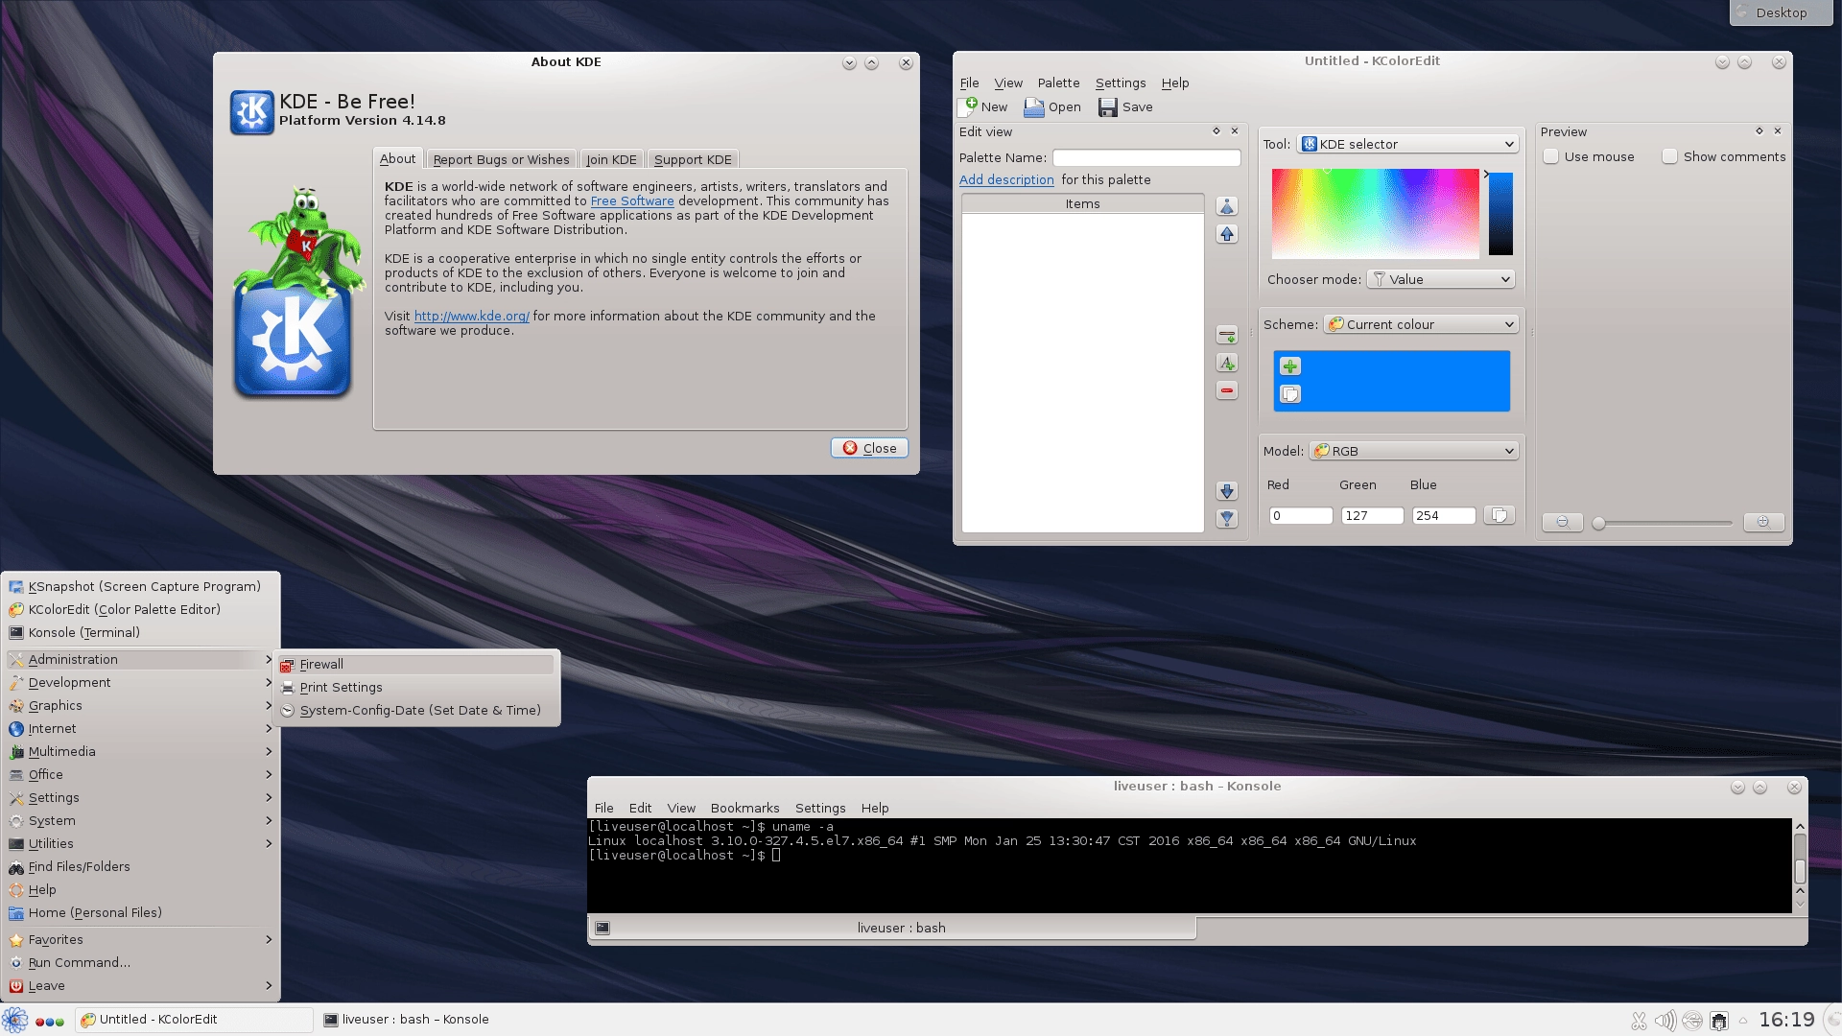Move item to the end in KColorEdit
The height and width of the screenshot is (1036, 1842).
coord(1227,519)
